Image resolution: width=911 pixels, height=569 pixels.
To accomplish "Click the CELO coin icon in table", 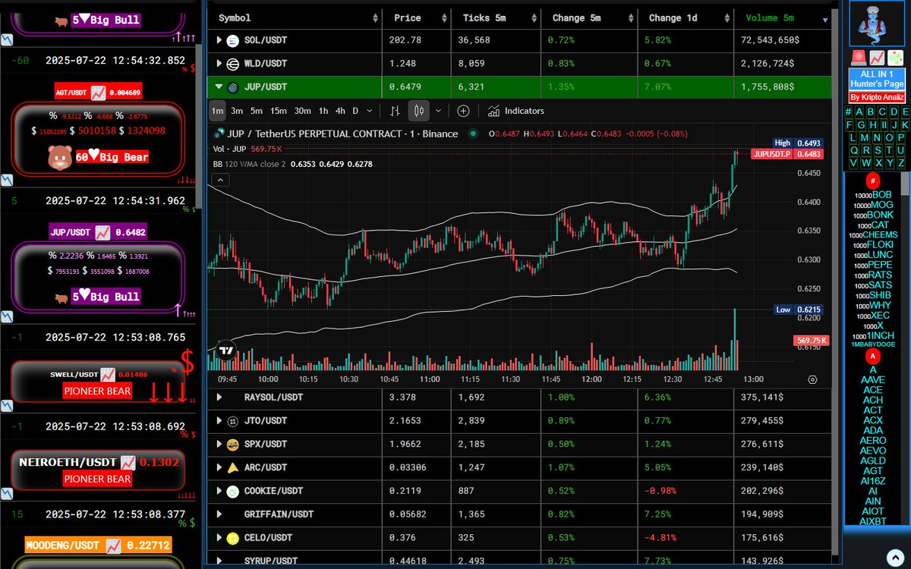I will (x=232, y=538).
